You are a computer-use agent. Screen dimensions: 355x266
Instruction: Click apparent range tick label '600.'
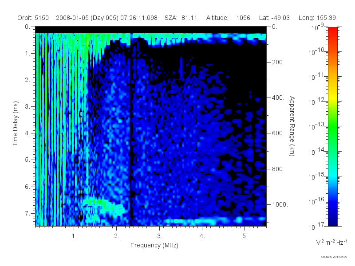278,133
